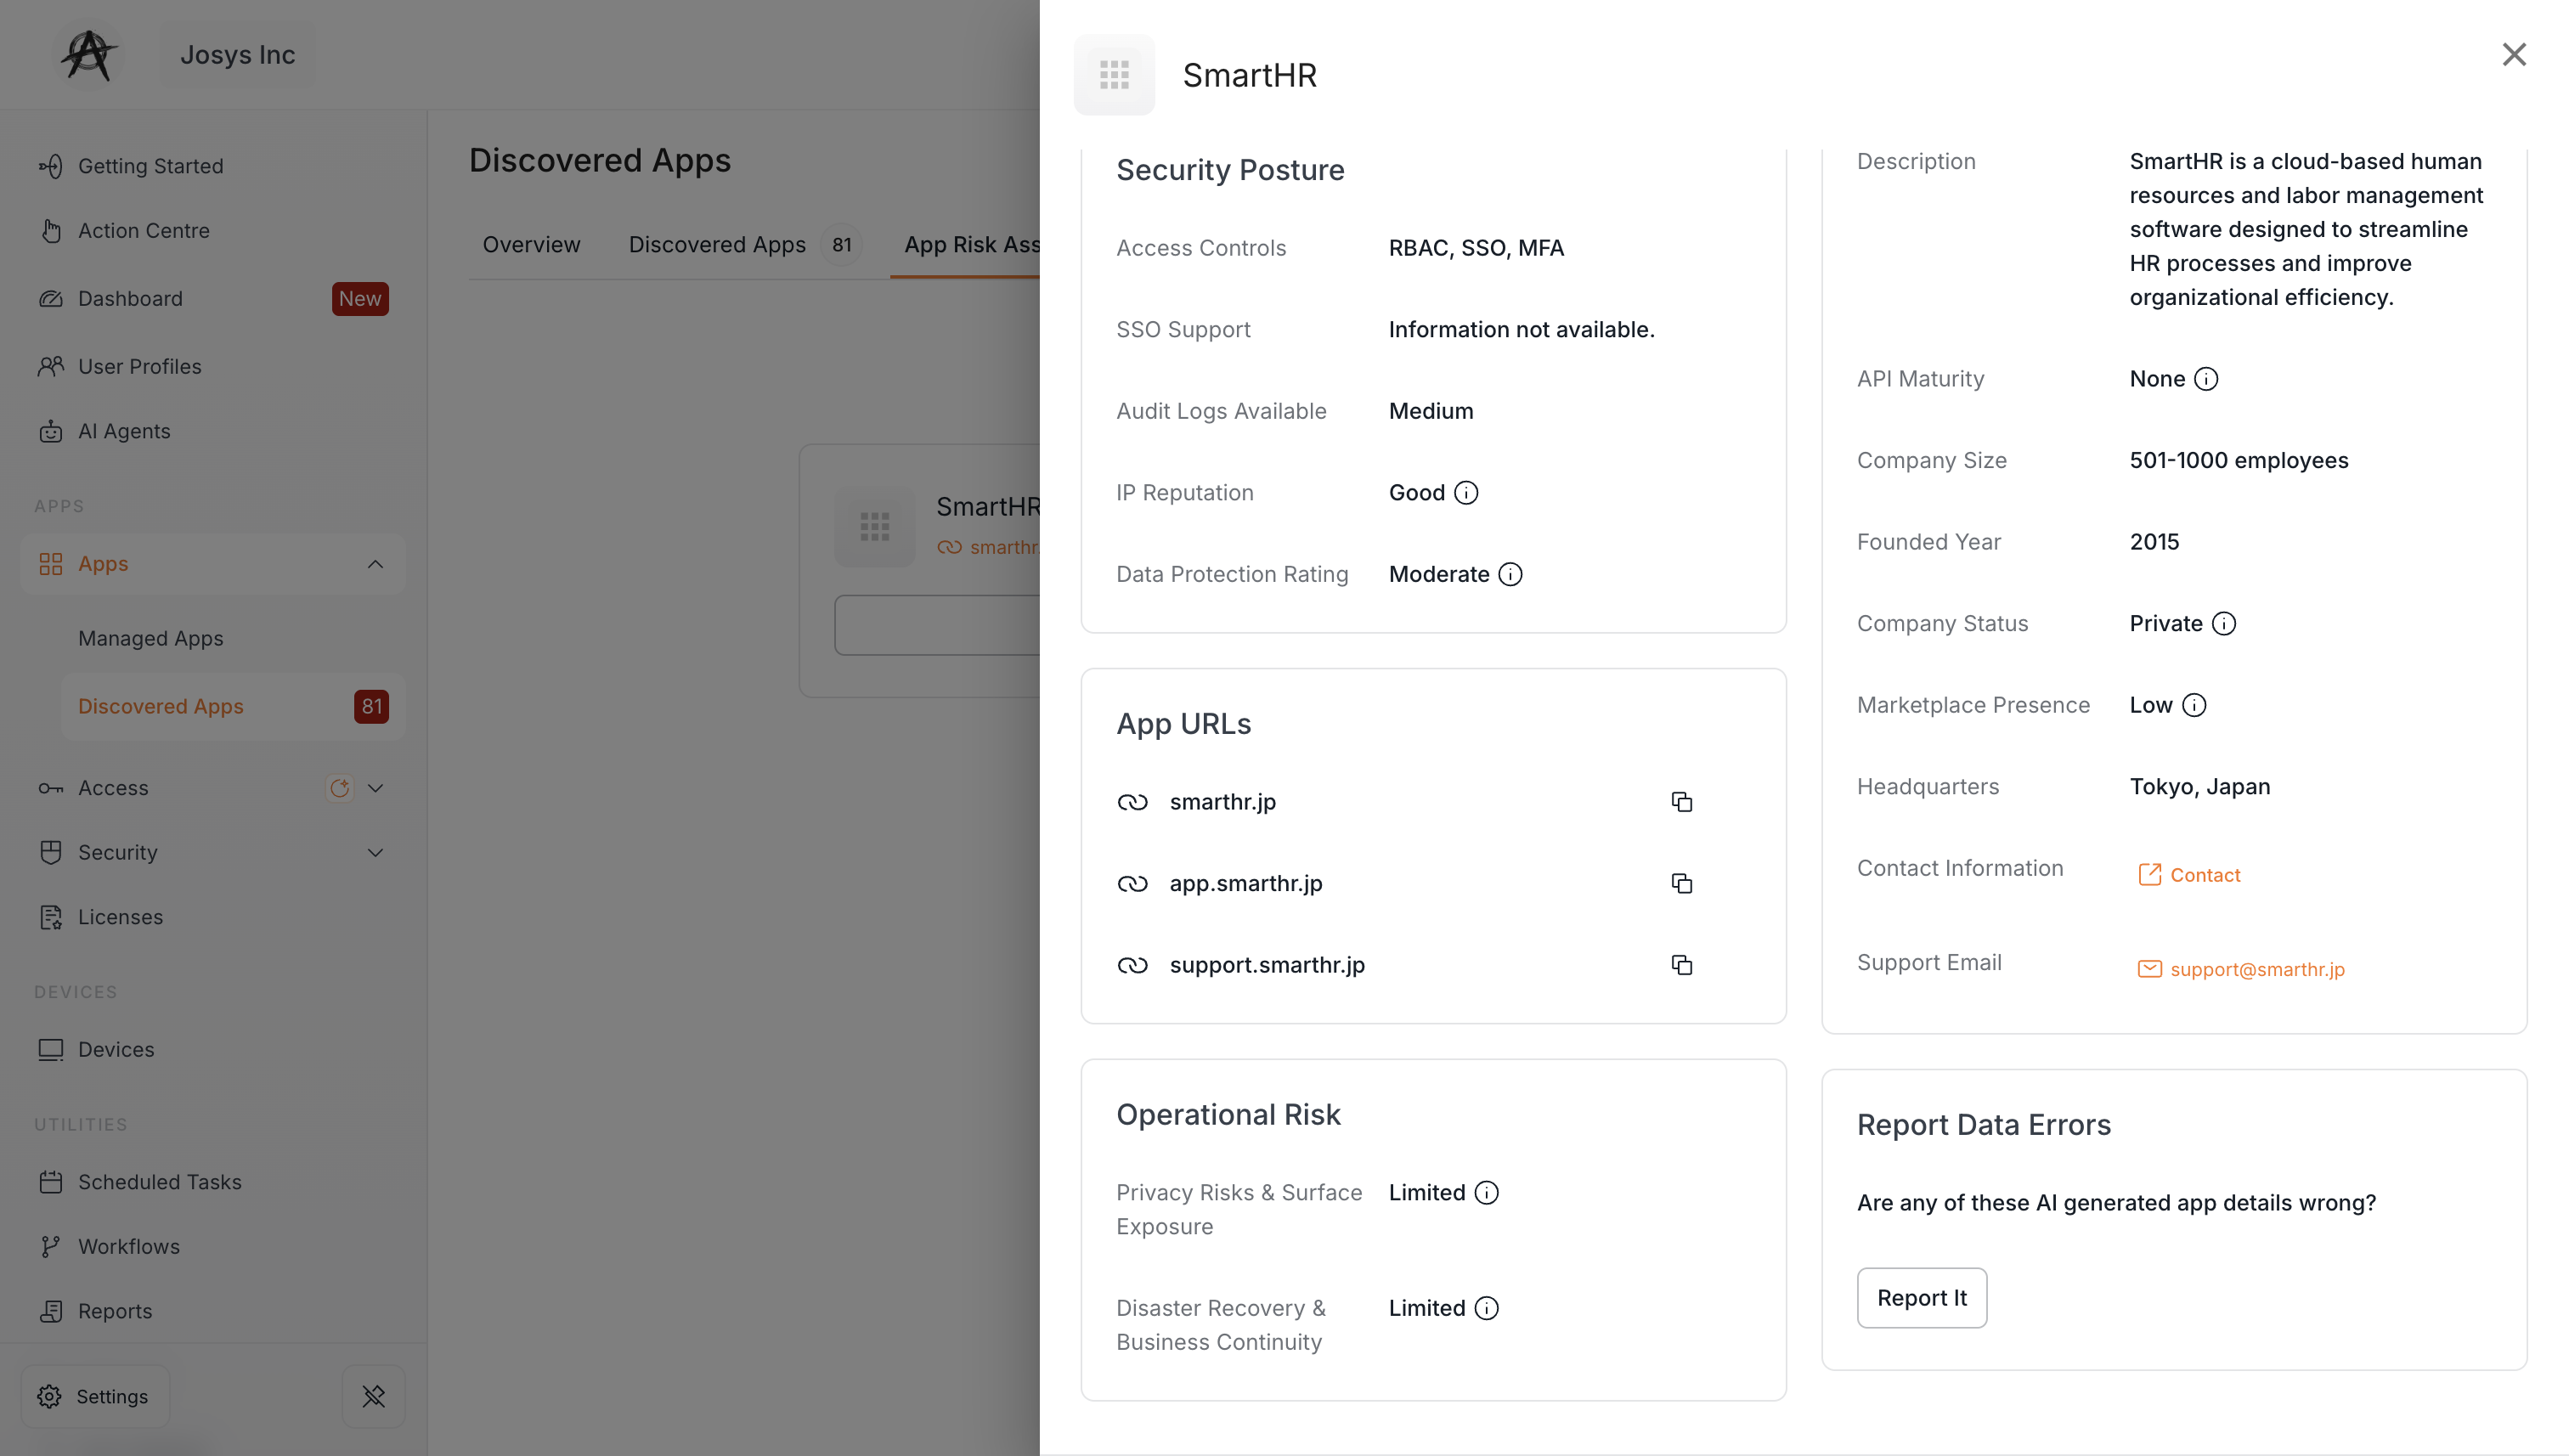Click link icon beside support.smarthr.jp
Screen dimensions: 2569x1456
tap(1132, 965)
